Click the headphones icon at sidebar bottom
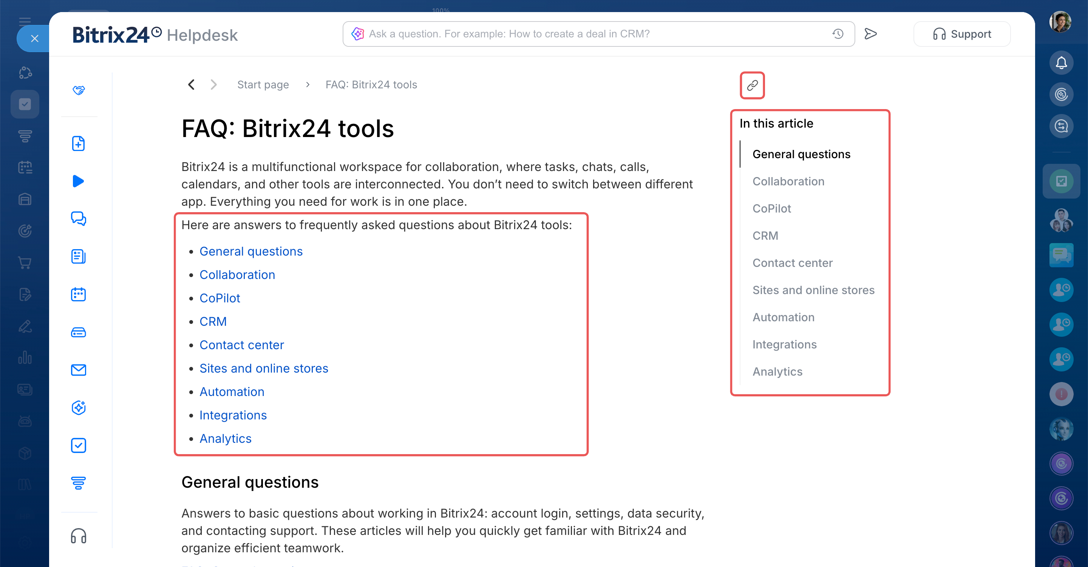Screen dimensions: 1088x567 point(79,536)
